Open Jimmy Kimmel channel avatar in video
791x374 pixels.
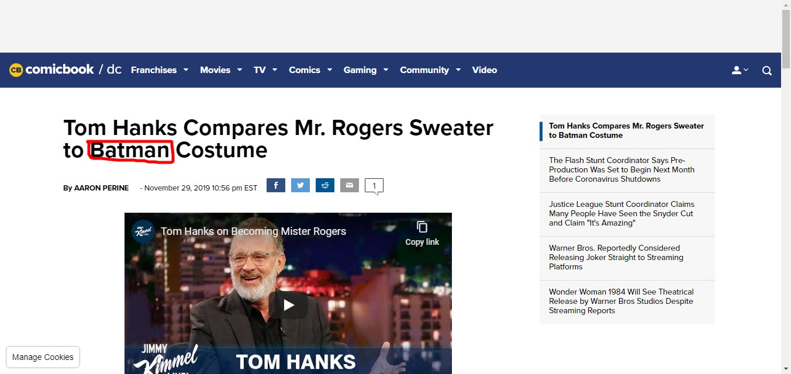[x=143, y=231]
